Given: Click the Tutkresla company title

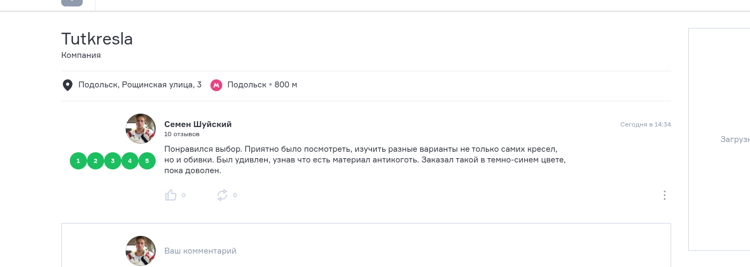Looking at the screenshot, I should coord(97,39).
